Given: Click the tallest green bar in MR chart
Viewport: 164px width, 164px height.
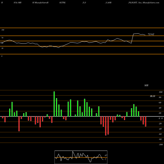Looking at the screenshot, I should 54,104.
